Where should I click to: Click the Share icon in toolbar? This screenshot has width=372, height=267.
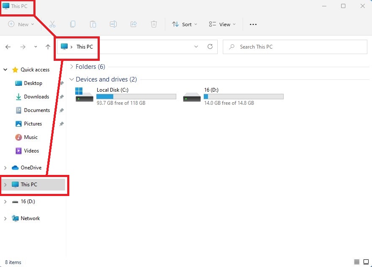[134, 24]
